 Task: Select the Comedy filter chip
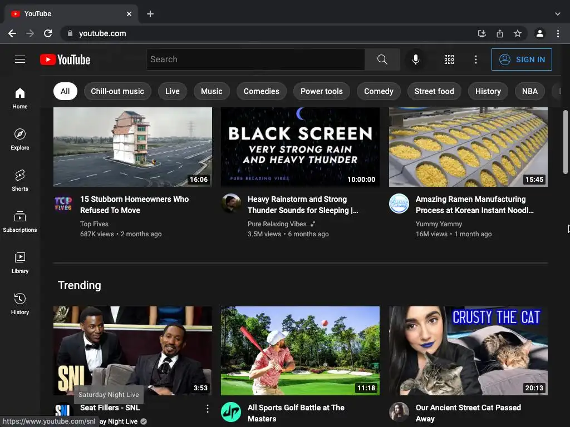pyautogui.click(x=379, y=91)
